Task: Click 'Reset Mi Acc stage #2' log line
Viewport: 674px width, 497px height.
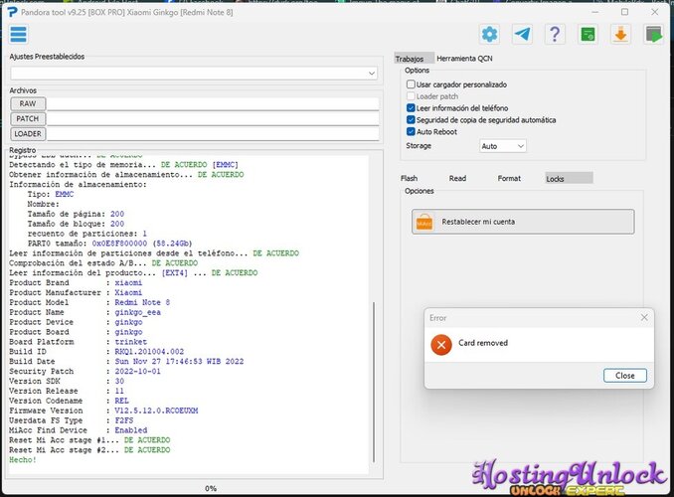Action: pyautogui.click(x=89, y=450)
